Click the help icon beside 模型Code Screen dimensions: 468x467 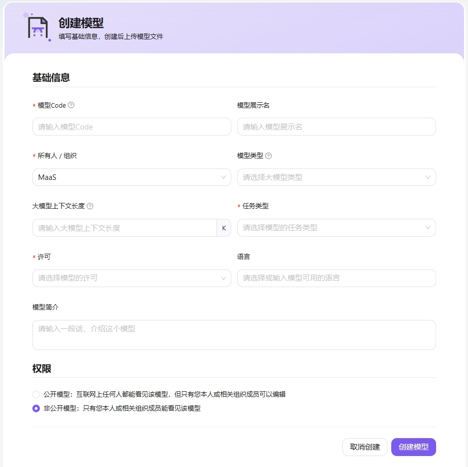(x=71, y=105)
